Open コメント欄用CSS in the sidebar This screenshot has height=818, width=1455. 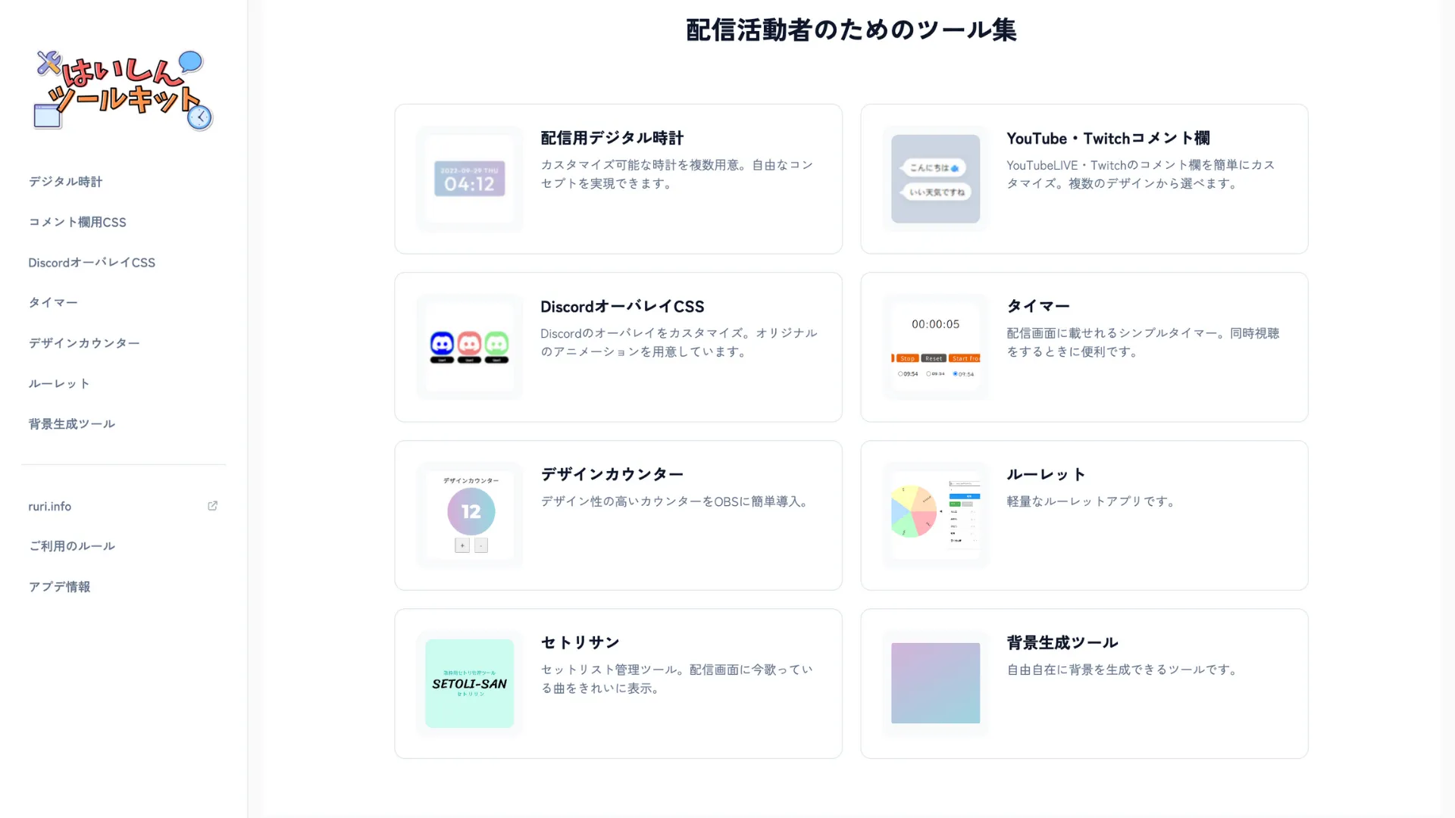[77, 222]
